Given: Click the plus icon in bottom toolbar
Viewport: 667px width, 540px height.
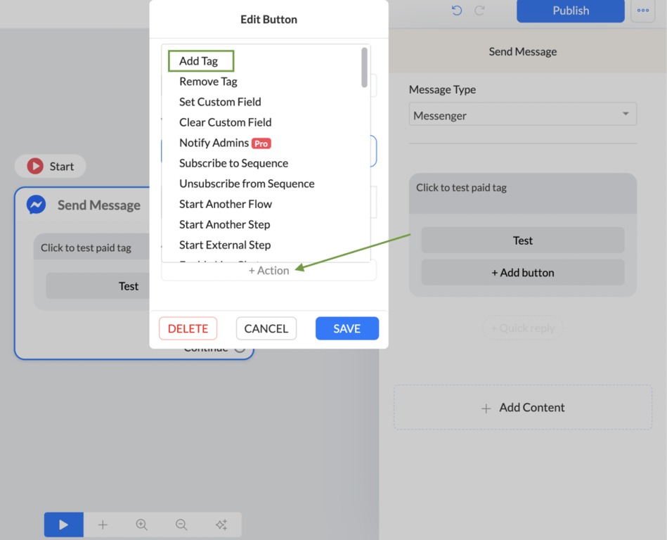Looking at the screenshot, I should pos(103,525).
